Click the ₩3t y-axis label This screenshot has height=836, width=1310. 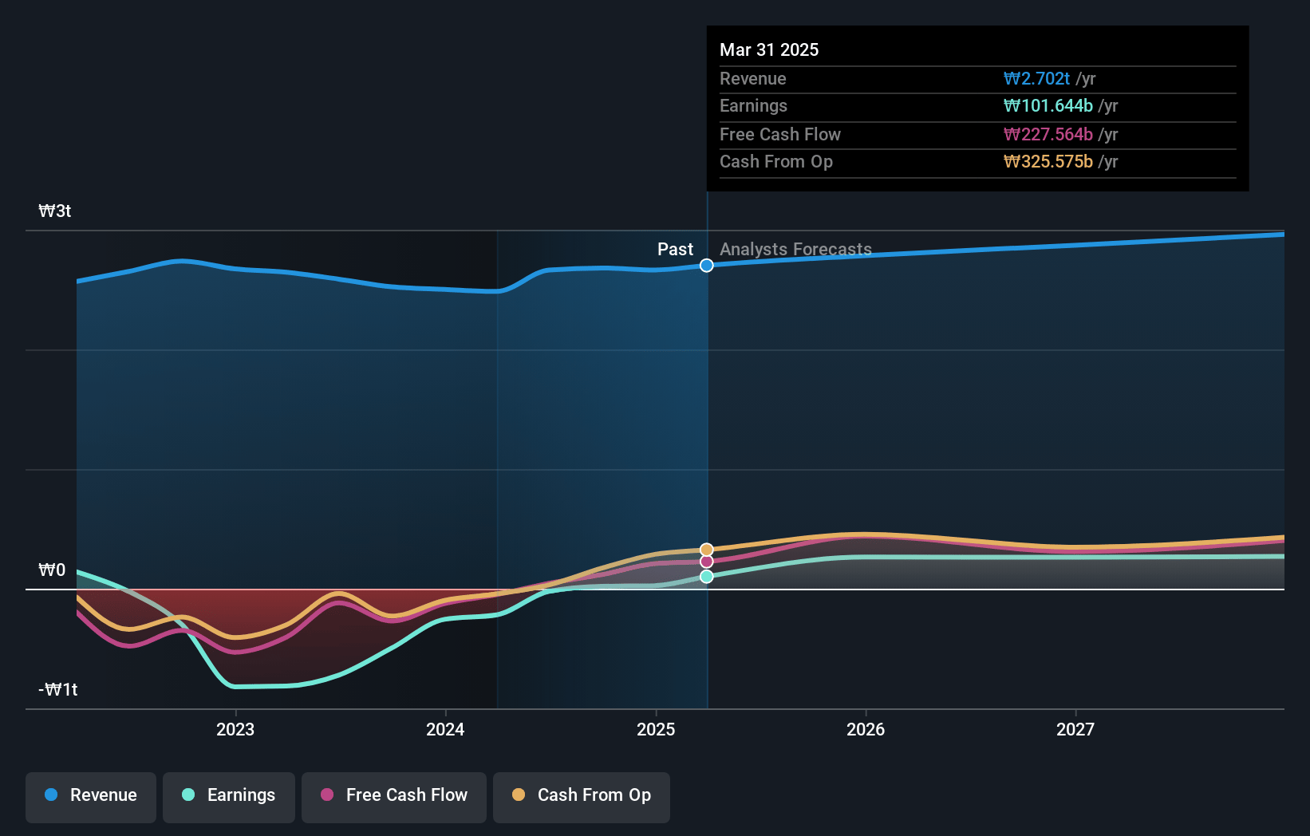pos(55,211)
